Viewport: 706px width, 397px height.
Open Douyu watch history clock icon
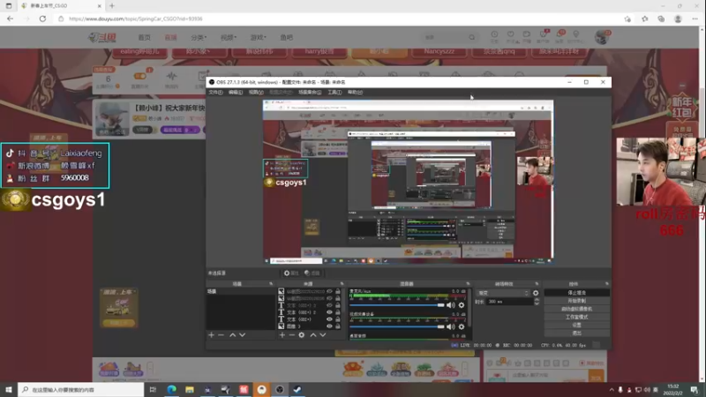pos(494,36)
